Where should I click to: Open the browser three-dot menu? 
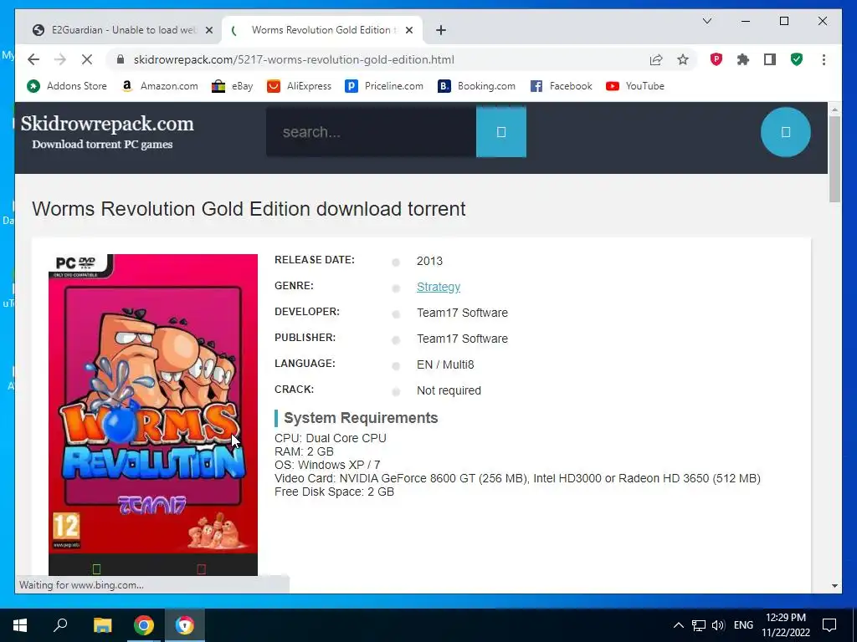tap(824, 59)
